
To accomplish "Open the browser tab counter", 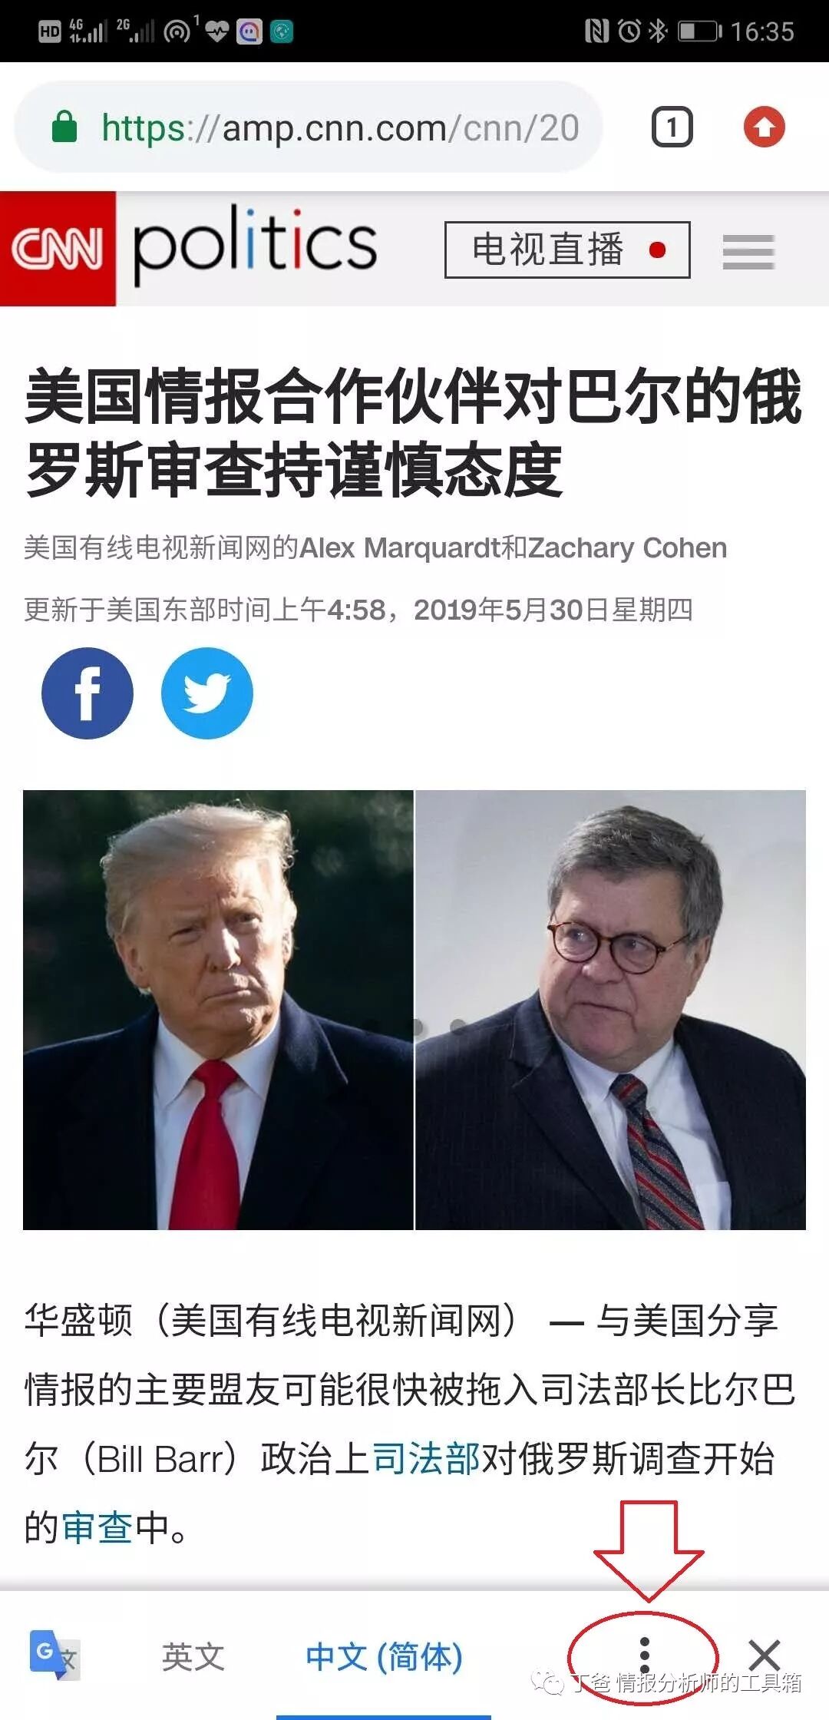I will 672,127.
